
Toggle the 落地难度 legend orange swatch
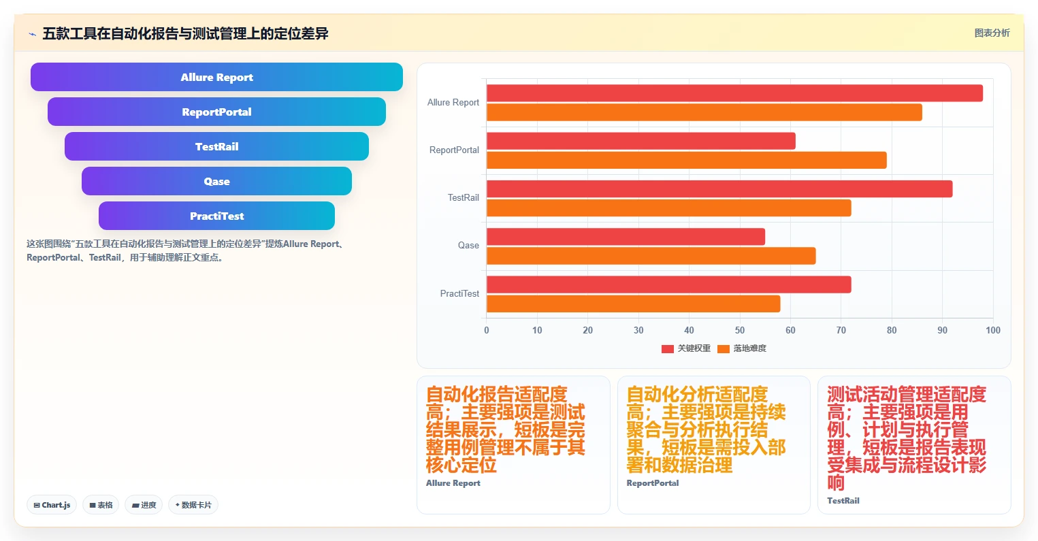click(x=724, y=348)
